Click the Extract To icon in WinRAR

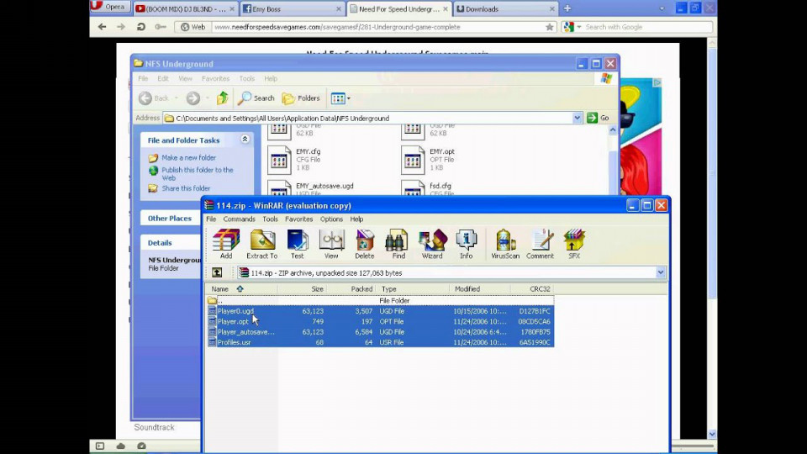[262, 244]
